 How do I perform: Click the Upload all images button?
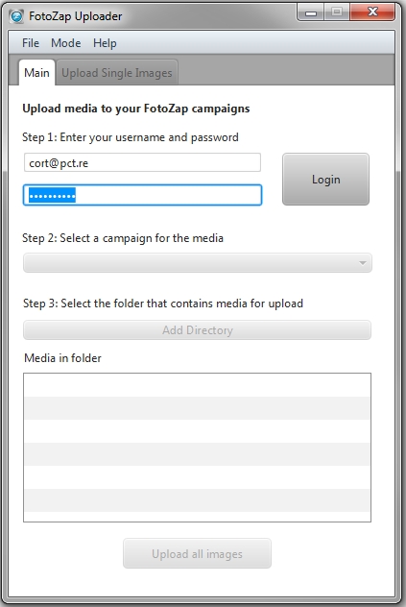tap(197, 554)
